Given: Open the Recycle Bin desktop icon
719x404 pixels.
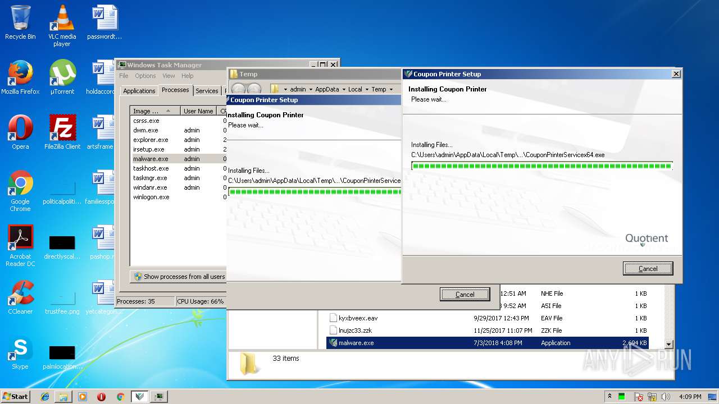Looking at the screenshot, I should pos(20,22).
